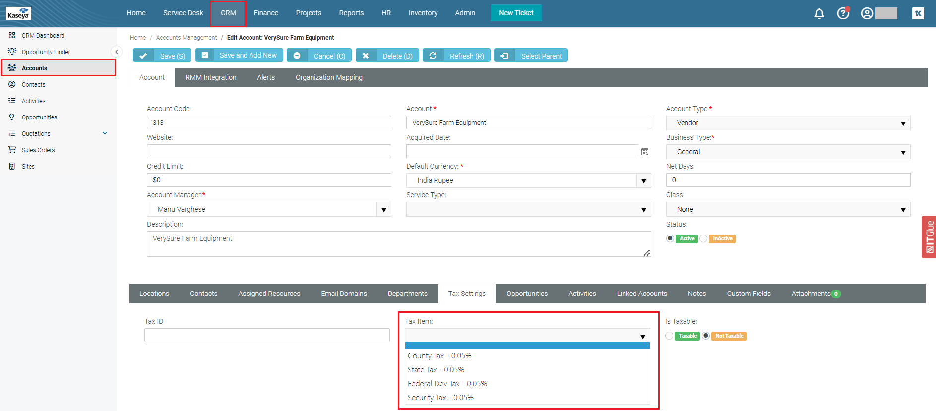Click the Kaseya logo in header
The image size is (936, 411).
[19, 13]
